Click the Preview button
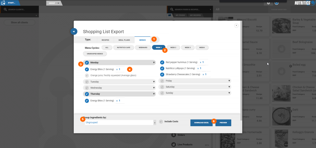316x148 pixels. tap(223, 123)
